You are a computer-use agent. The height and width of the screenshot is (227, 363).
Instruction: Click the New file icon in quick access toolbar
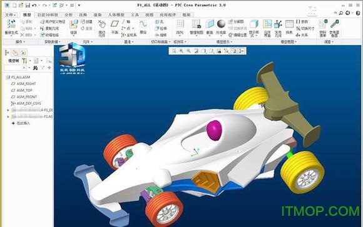tap(14, 5)
